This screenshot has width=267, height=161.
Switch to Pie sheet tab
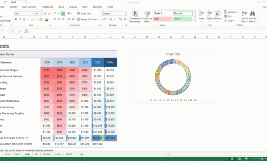coord(36,154)
